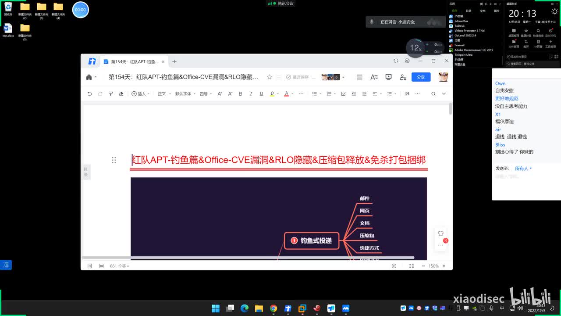Click the add collaborator person icon
This screenshot has width=561, height=316.
click(403, 77)
